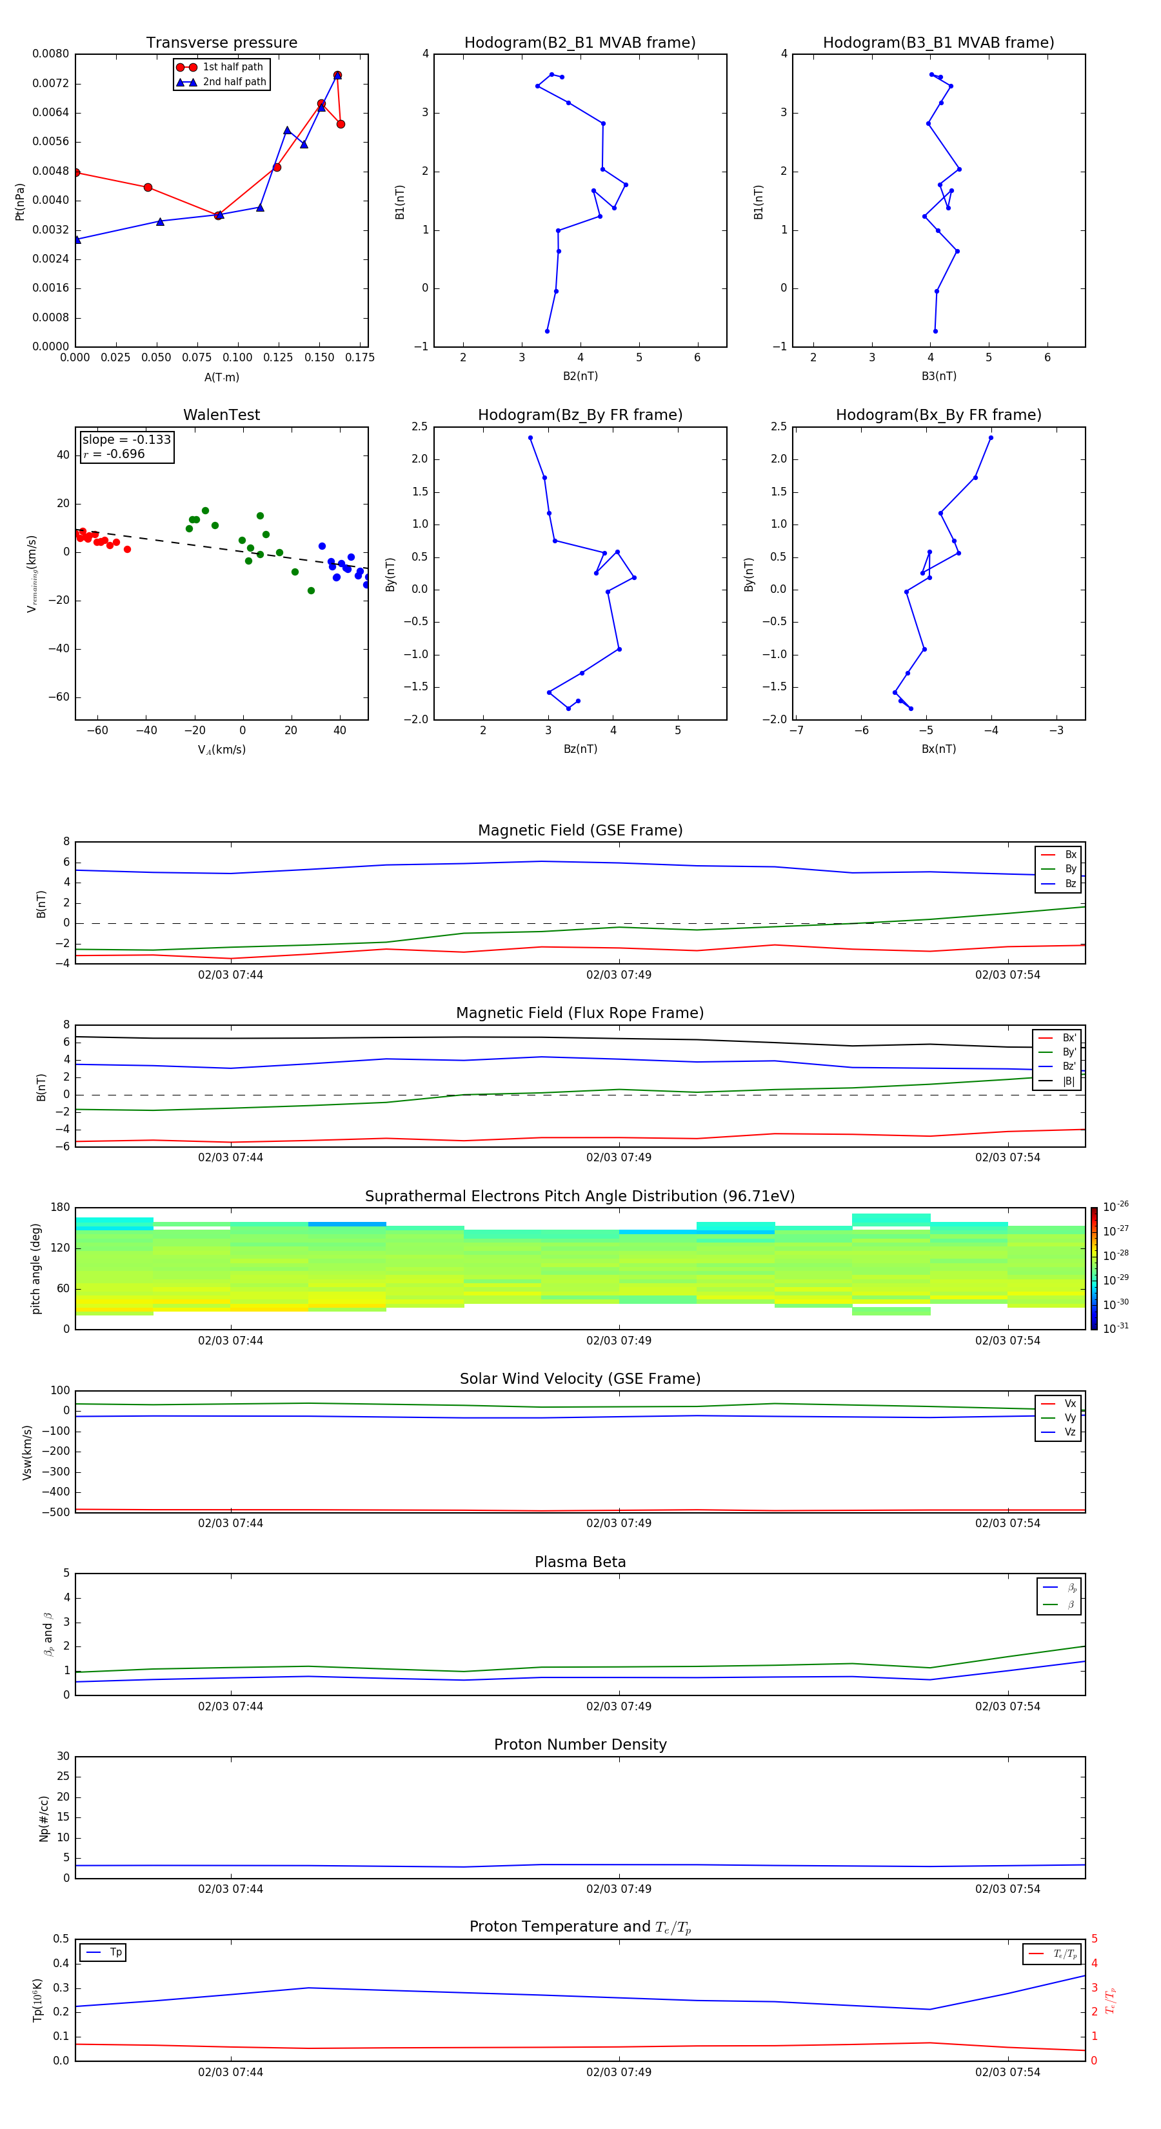Click the 'Suprathermal Electrons Pitch Angle Distribution' title
Image resolution: width=1161 pixels, height=2129 pixels.
click(580, 1197)
